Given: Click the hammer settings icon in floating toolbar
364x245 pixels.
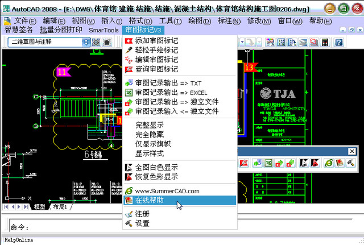Looking at the screenshot, I should click(x=351, y=163).
